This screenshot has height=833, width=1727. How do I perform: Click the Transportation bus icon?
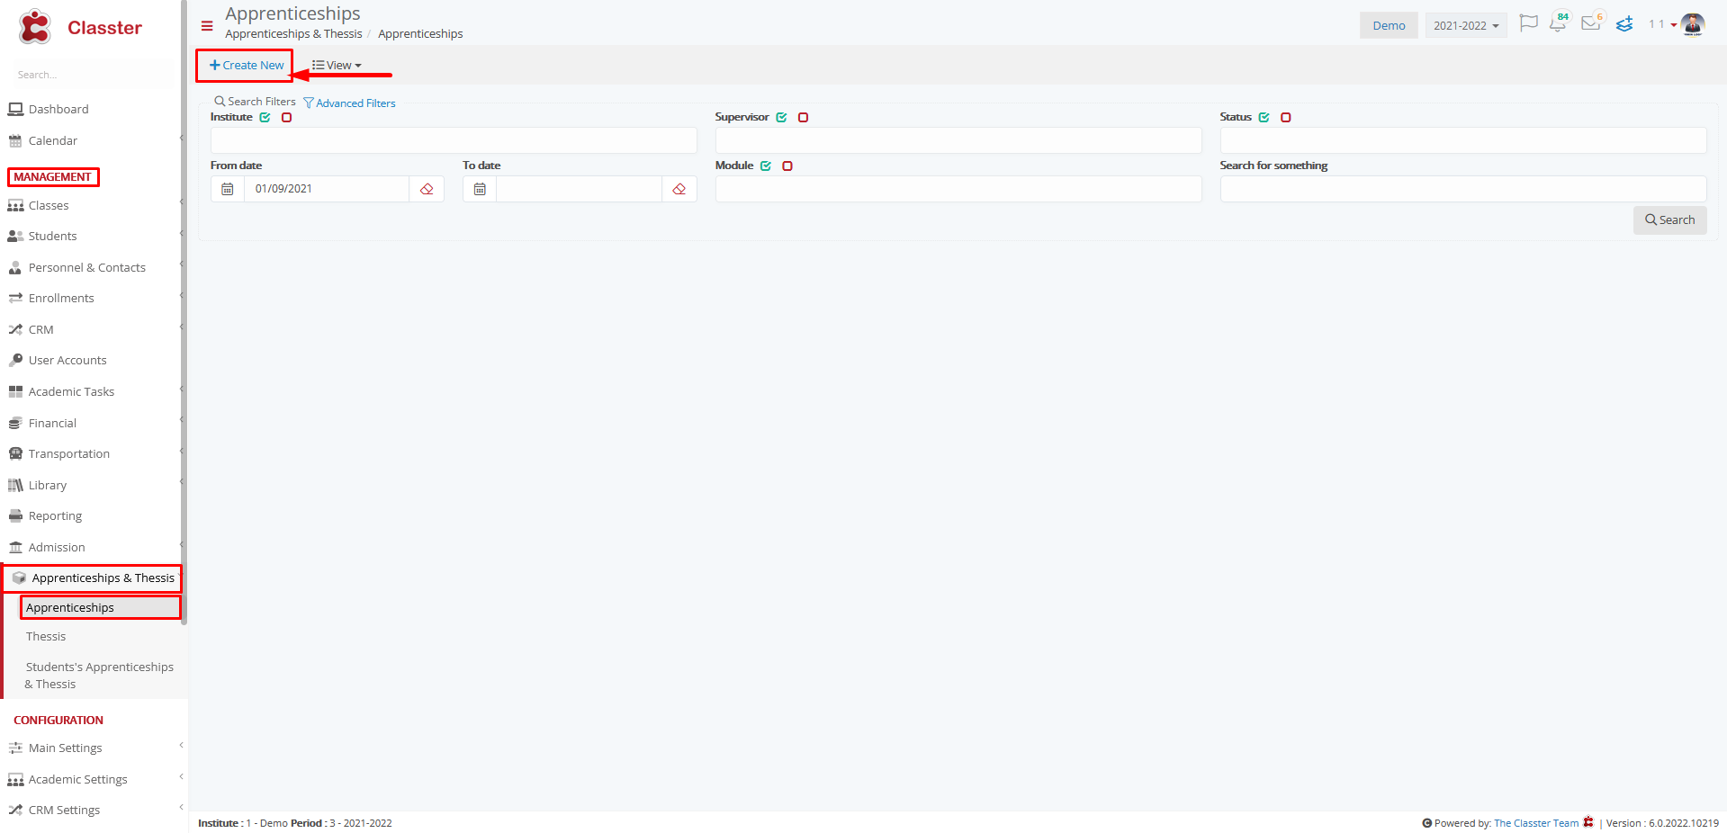click(x=15, y=453)
